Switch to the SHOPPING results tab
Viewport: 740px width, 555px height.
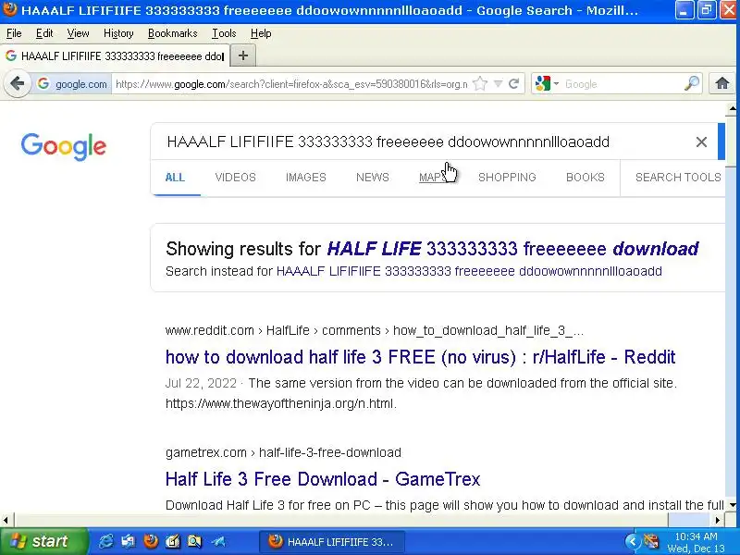click(507, 178)
